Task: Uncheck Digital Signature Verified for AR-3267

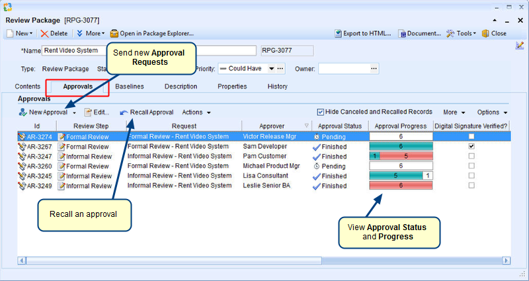Action: point(471,146)
